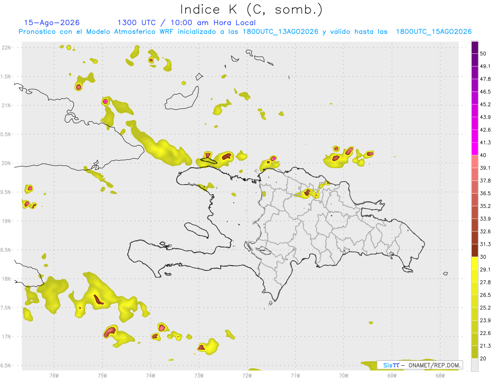Image resolution: width=494 pixels, height=381 pixels.
Task: Click the '49.1' colorbar label
Action: 485,66
